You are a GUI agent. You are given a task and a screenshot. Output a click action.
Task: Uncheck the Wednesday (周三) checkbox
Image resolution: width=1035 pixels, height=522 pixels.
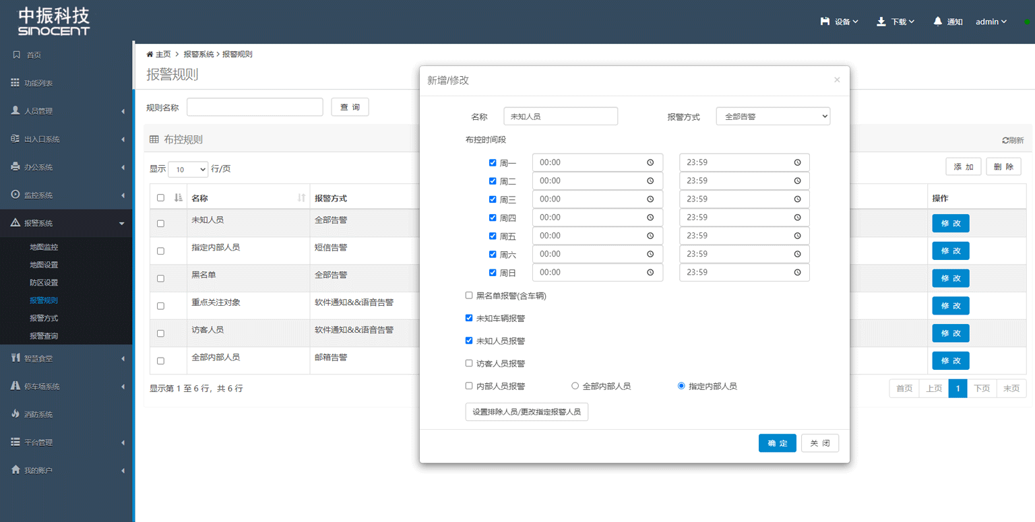493,199
